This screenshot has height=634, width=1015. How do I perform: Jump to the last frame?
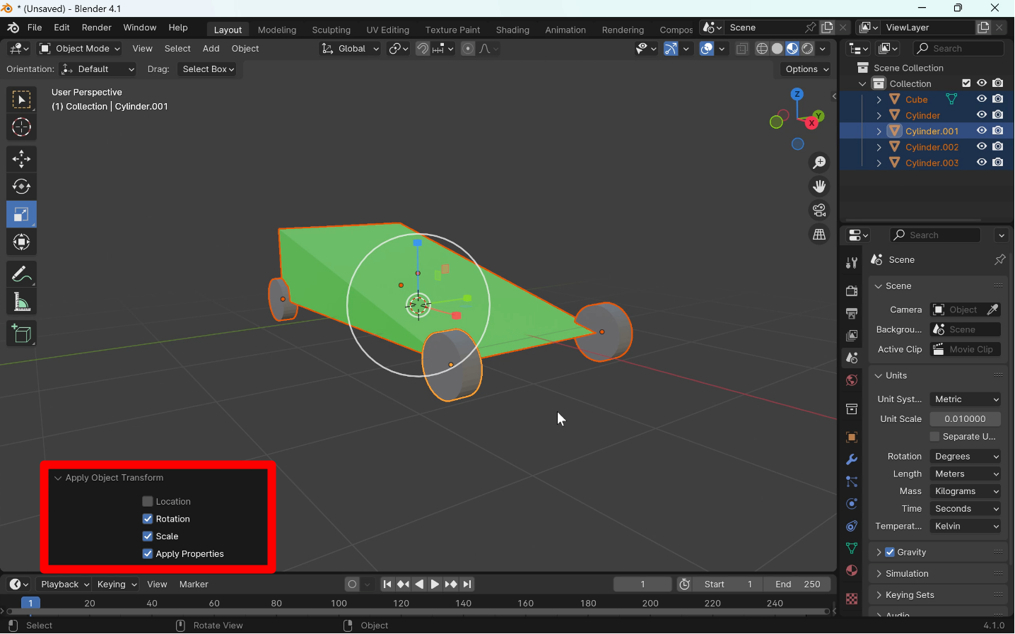[x=467, y=585]
